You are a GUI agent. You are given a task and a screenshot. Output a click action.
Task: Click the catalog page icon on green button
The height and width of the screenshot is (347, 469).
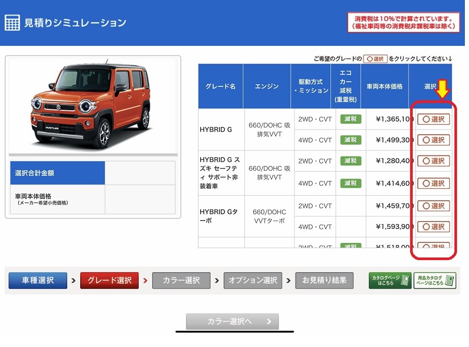click(x=405, y=280)
